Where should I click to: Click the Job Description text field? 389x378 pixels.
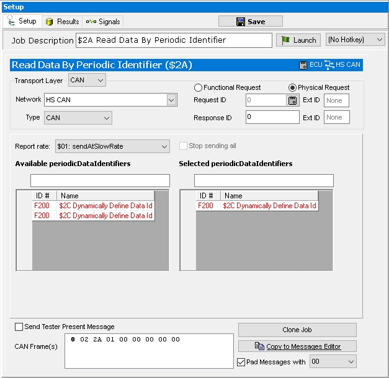point(174,40)
